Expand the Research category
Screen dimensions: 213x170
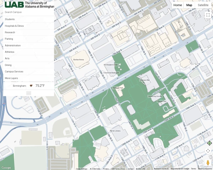(x=28, y=32)
